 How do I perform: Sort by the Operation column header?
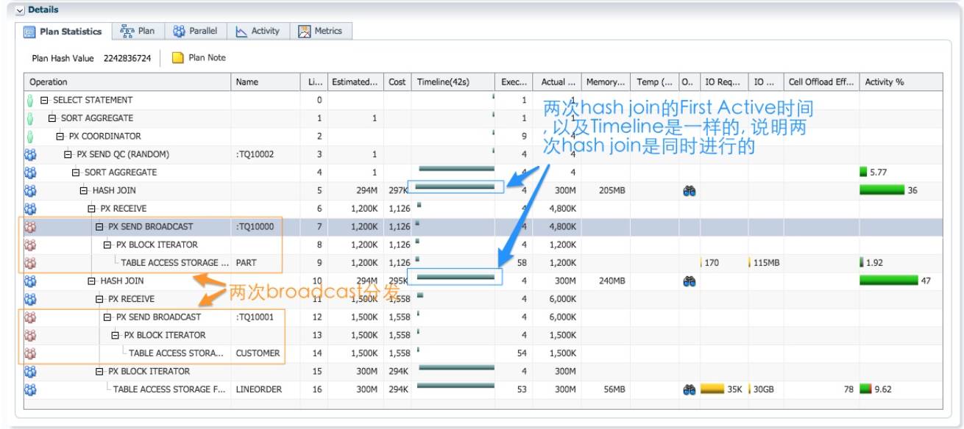(x=127, y=82)
